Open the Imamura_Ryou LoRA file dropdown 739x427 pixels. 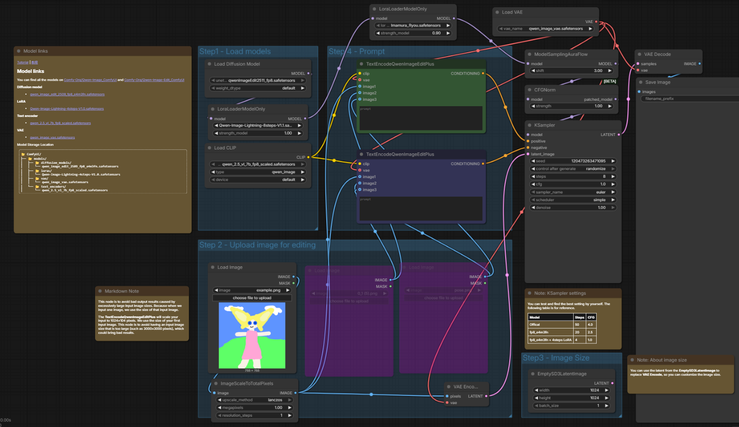point(413,26)
